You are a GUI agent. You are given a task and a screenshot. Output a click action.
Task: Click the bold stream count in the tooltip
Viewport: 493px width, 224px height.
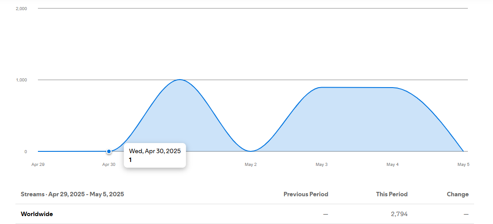point(131,160)
